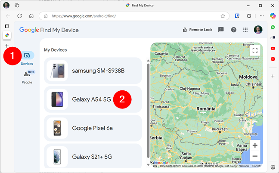Open the map keyboard shortcuts icon
279x173 pixels.
(x=155, y=166)
